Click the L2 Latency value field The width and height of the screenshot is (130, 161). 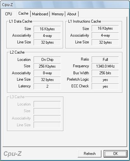[47, 86]
